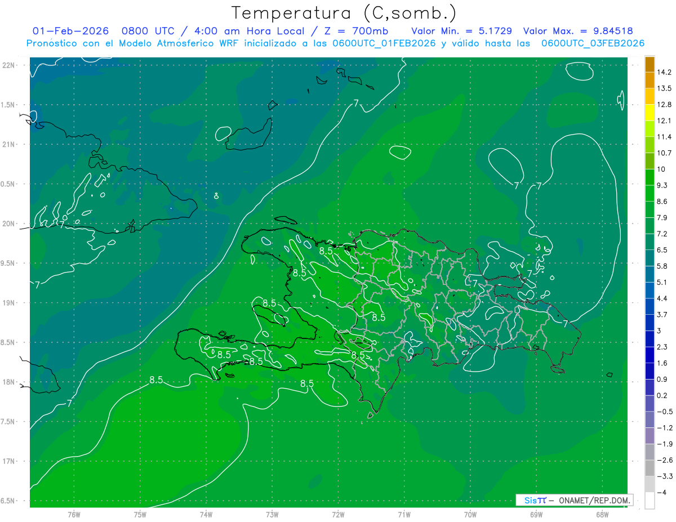Select the "69W" longitude axis label
The image size is (676, 522).
[x=536, y=514]
